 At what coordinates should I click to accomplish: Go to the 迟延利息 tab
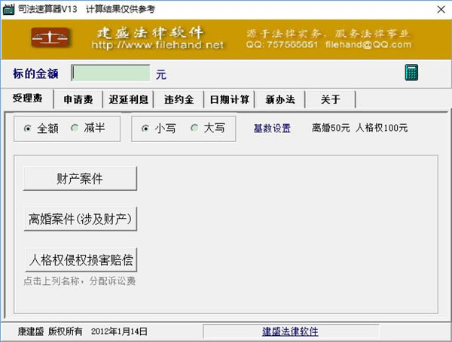[x=128, y=99]
